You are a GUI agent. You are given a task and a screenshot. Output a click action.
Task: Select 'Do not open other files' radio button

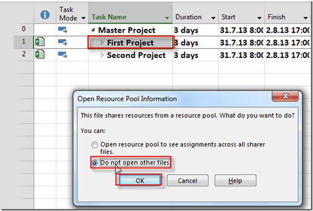pos(95,163)
